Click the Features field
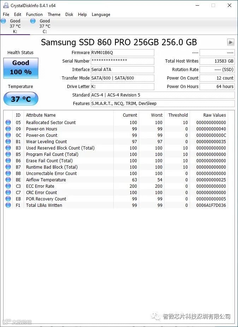The height and width of the screenshot is (327, 238). point(163,104)
